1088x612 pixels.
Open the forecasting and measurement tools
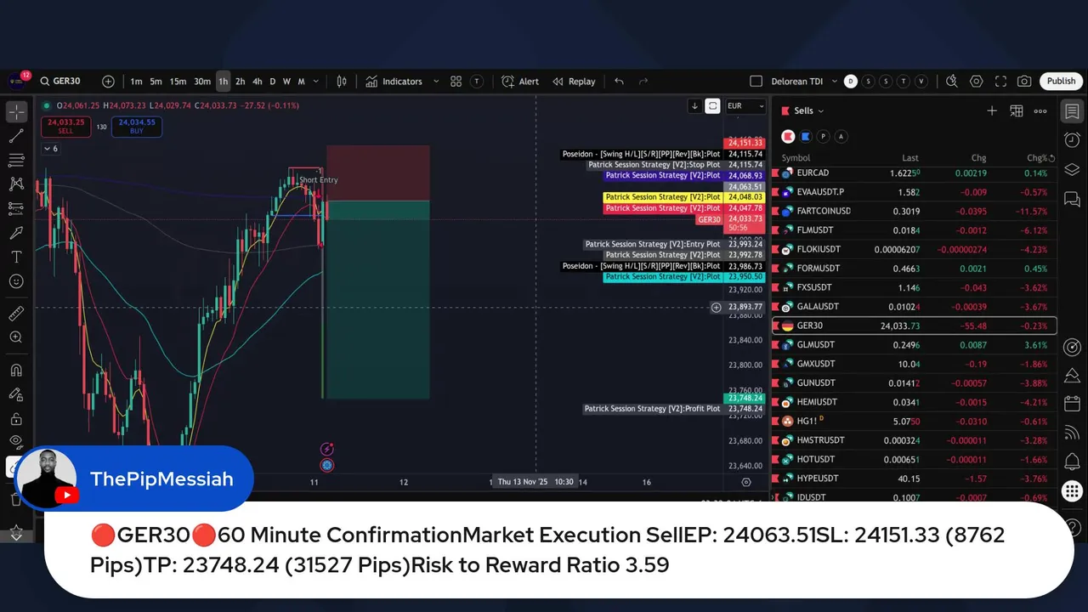pyautogui.click(x=16, y=208)
